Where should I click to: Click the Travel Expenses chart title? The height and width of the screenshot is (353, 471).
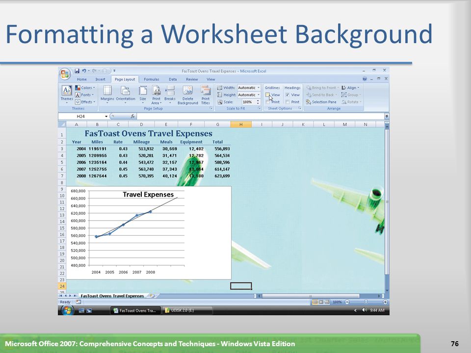[148, 195]
